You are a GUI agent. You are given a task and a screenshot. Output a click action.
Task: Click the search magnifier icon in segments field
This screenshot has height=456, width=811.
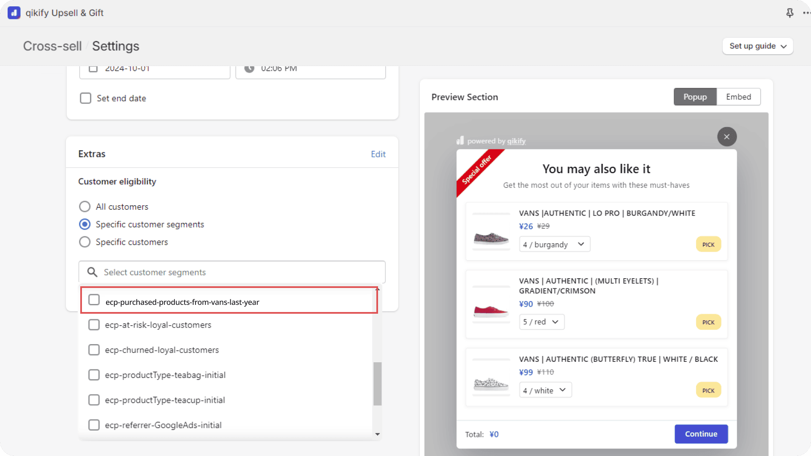tap(92, 272)
